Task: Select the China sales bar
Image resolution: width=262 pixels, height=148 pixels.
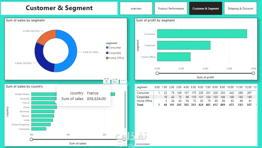Action: (44, 107)
